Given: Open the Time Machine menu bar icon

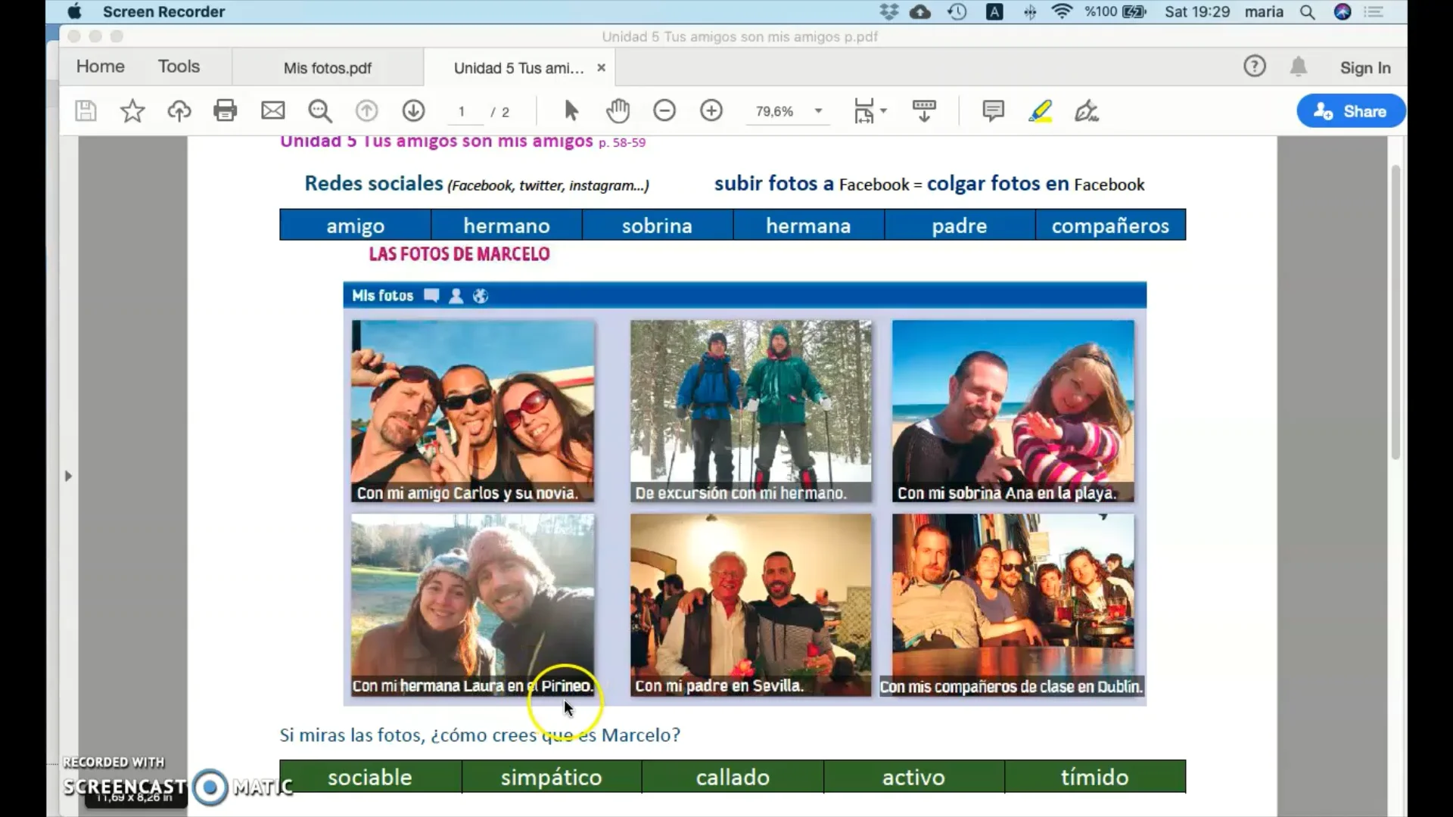Looking at the screenshot, I should pyautogui.click(x=957, y=11).
